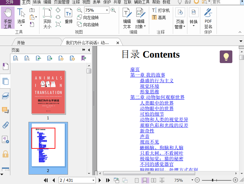
Task: Close the 我们为什么不说话 document tab
Action: pos(118,43)
